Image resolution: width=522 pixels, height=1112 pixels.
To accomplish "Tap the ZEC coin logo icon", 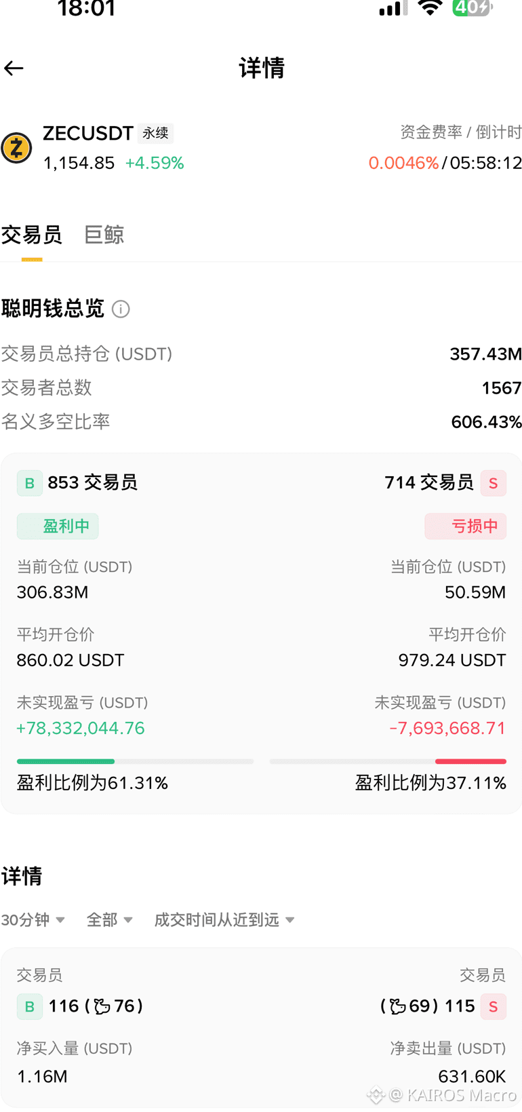I will (x=16, y=147).
